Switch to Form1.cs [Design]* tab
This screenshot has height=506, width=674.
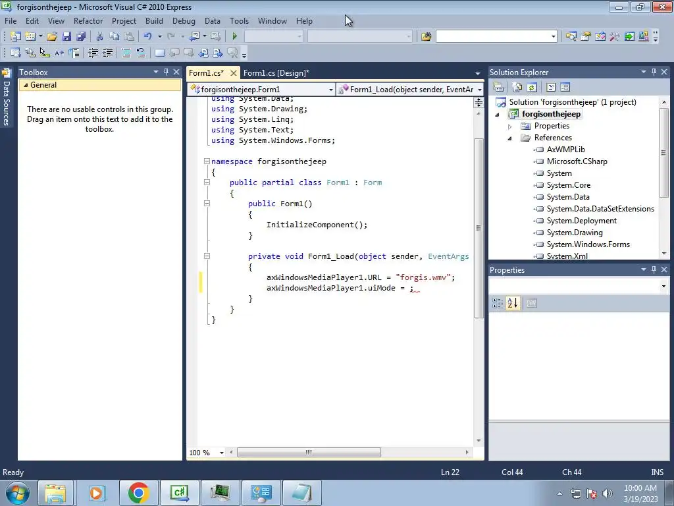point(276,72)
